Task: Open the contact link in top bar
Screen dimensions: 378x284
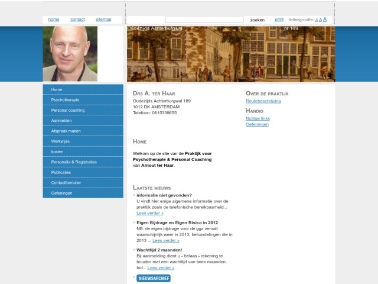Action: [77, 20]
